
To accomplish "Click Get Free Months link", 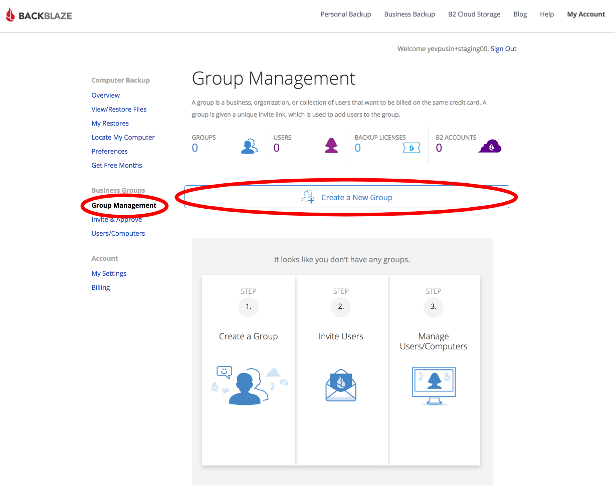I will [117, 165].
